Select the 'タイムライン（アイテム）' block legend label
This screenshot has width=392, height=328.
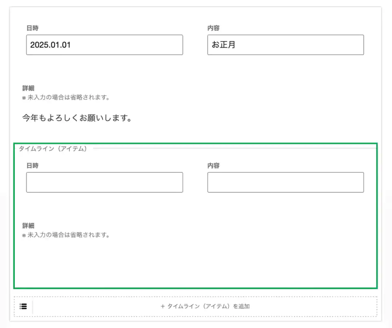tap(53, 149)
